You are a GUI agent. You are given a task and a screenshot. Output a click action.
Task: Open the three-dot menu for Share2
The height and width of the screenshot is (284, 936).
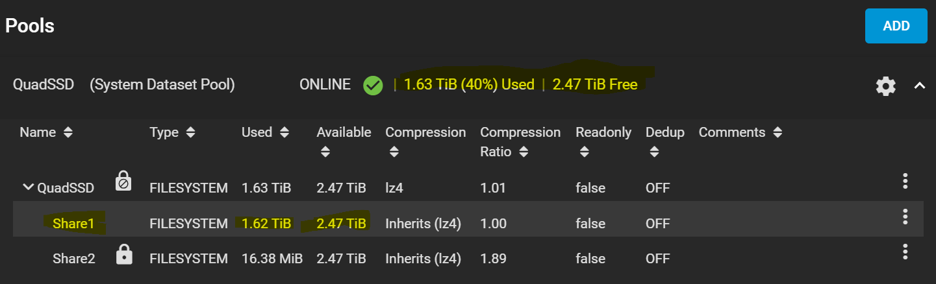905,252
